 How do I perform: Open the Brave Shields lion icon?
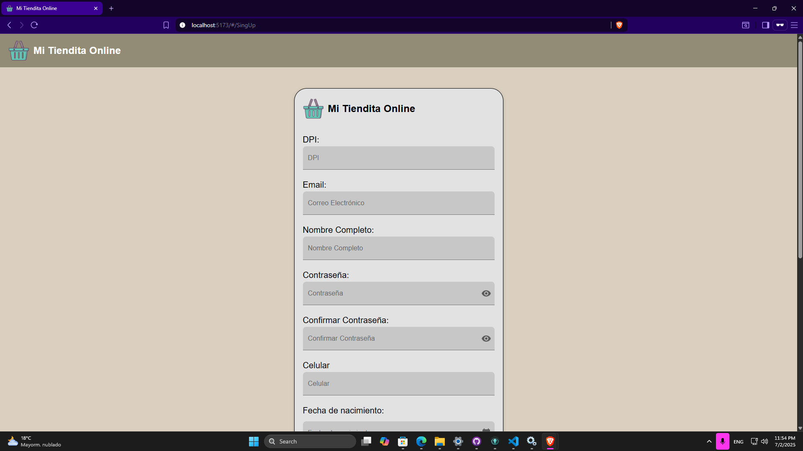click(619, 25)
